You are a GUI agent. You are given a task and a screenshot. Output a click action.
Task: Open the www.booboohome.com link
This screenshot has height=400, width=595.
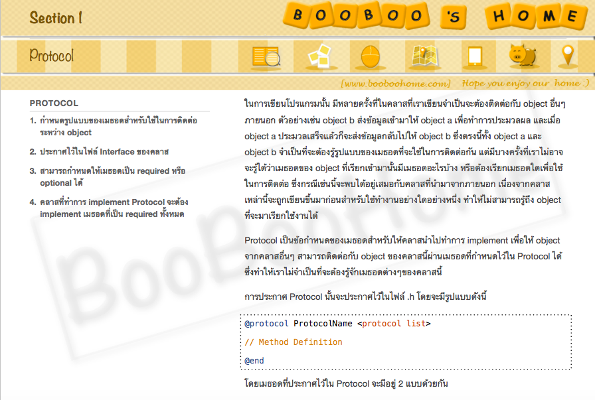point(395,84)
